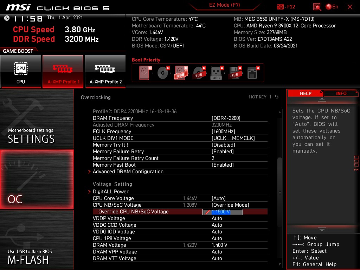Select VDDP Voltage Auto value
The width and height of the screenshot is (360, 270).
coord(217,218)
